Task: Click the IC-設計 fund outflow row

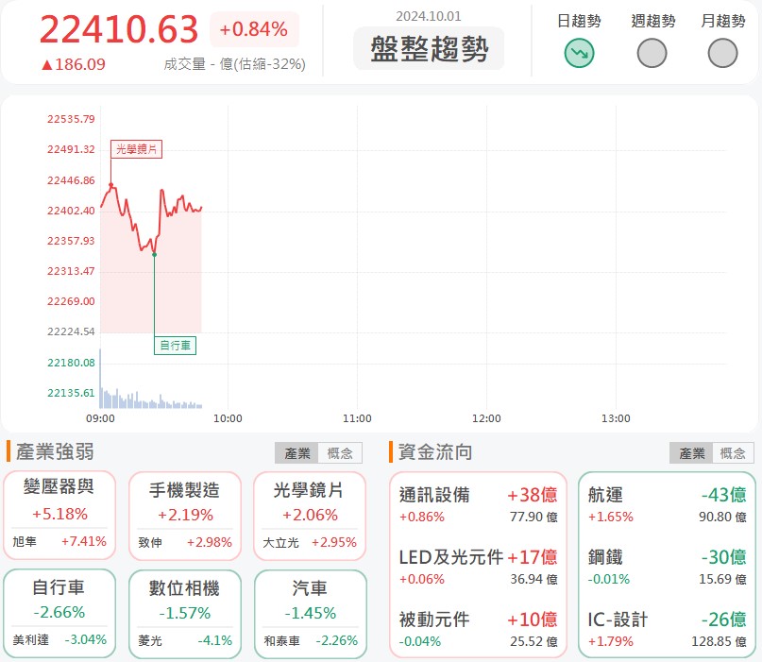Action: pyautogui.click(x=667, y=630)
